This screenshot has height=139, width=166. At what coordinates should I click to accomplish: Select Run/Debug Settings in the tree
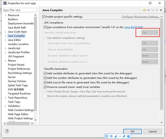point(20,73)
